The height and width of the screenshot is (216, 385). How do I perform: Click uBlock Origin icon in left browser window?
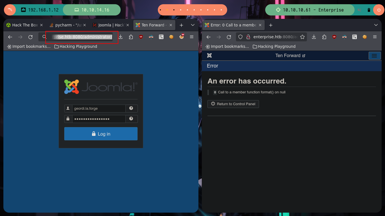coord(141,37)
